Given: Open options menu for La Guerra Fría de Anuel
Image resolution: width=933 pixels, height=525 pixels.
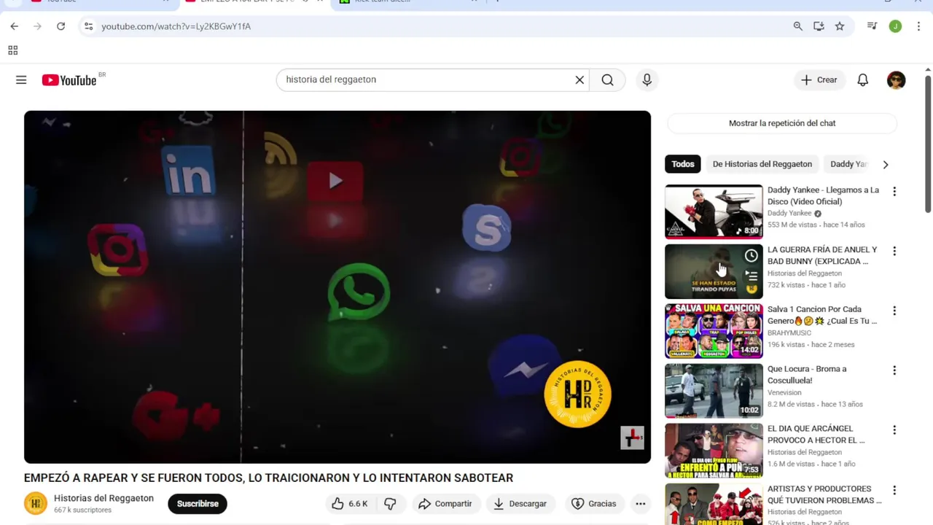Looking at the screenshot, I should (x=894, y=252).
